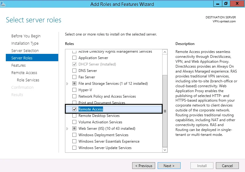Select DHCP Server (Installed) row text
The width and height of the screenshot is (245, 172).
click(x=97, y=64)
